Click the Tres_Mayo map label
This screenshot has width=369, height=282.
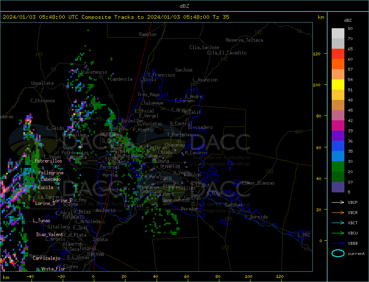point(149,95)
